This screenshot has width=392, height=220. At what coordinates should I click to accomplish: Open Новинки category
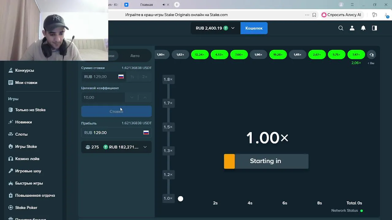23,122
